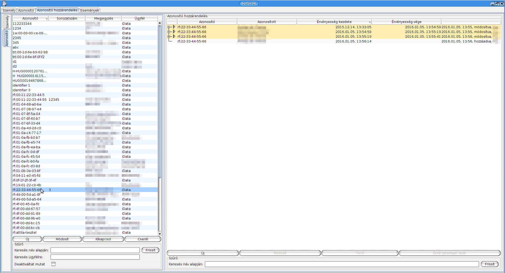
Task: Click the sort arrow in the Érvényesség kezdete header
Action: (370, 22)
